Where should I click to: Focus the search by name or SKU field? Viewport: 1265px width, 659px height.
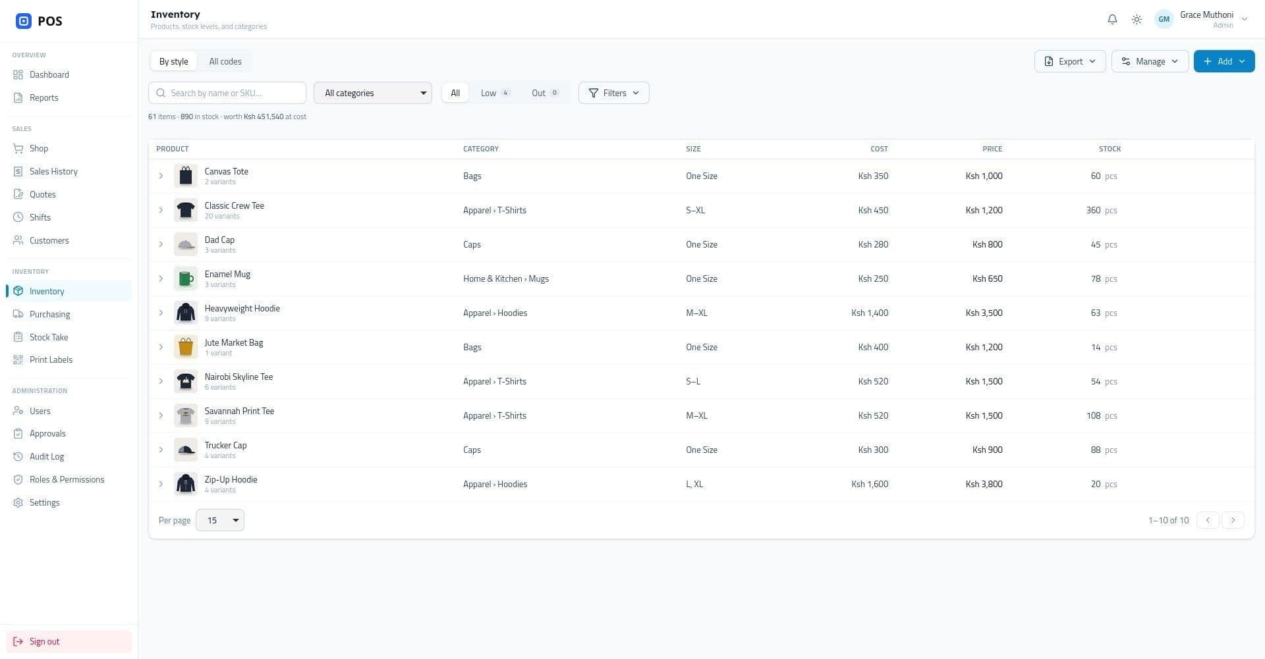coord(227,93)
